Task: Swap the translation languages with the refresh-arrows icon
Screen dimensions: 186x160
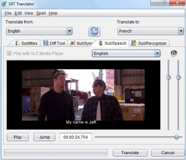Action: tap(94, 31)
